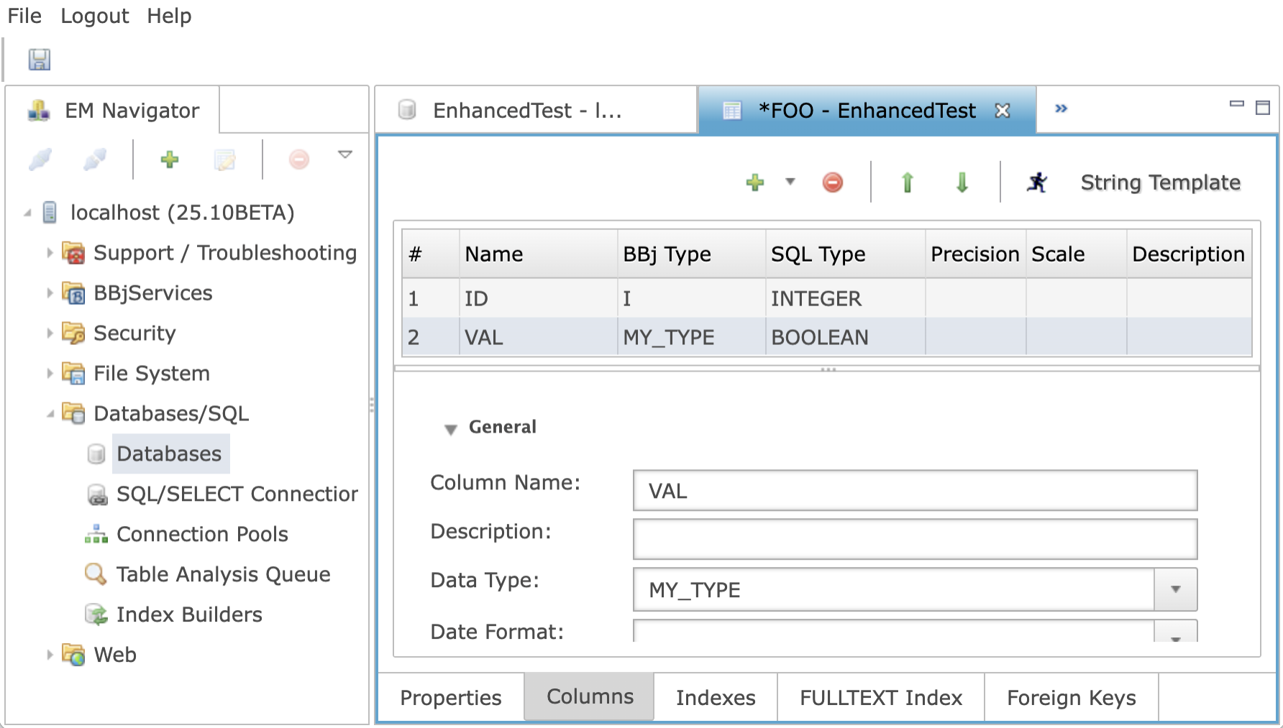Switch to the Indexes tab

715,698
